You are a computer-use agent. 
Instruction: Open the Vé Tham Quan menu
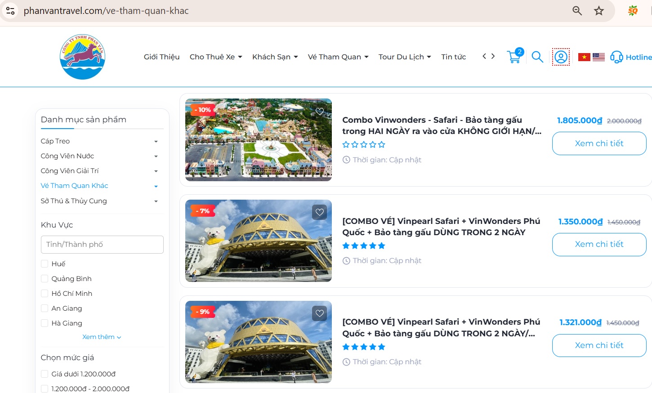point(338,57)
